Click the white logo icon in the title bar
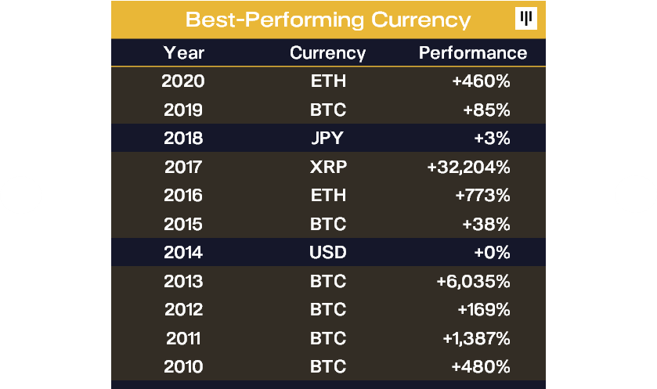The image size is (657, 389). pos(526,19)
